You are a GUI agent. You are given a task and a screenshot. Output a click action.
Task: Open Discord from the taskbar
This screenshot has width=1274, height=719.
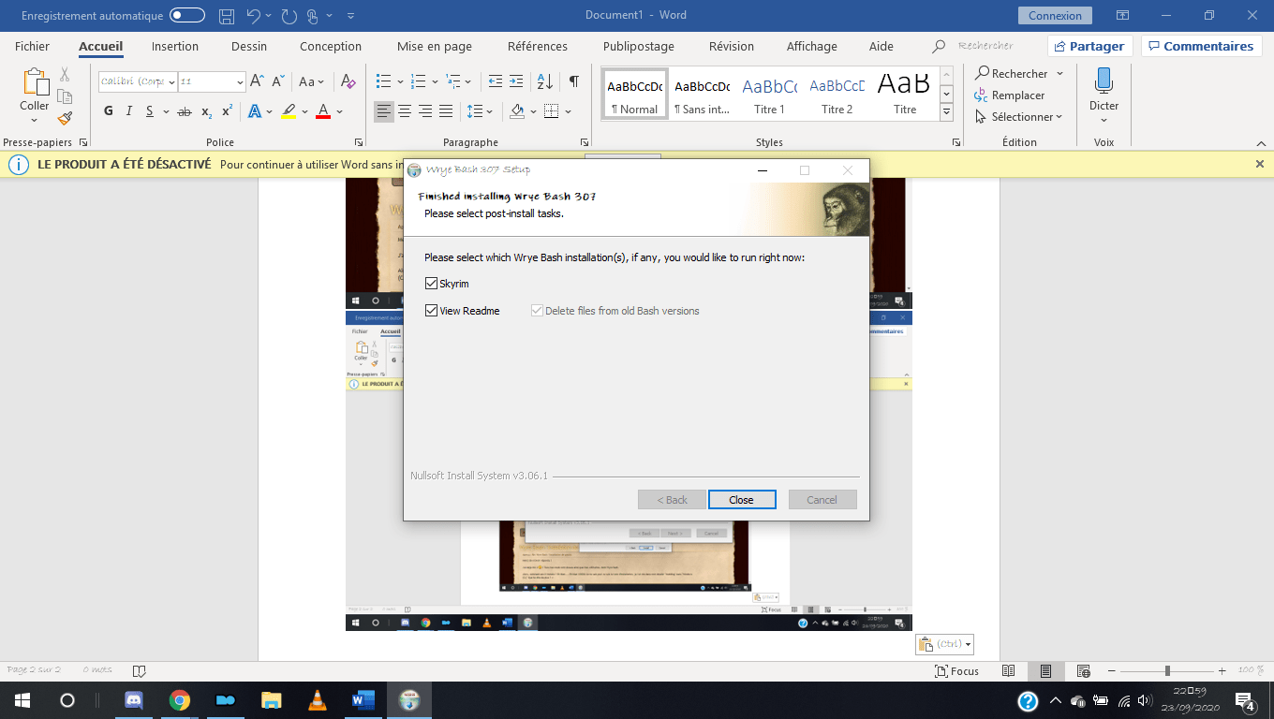[133, 700]
